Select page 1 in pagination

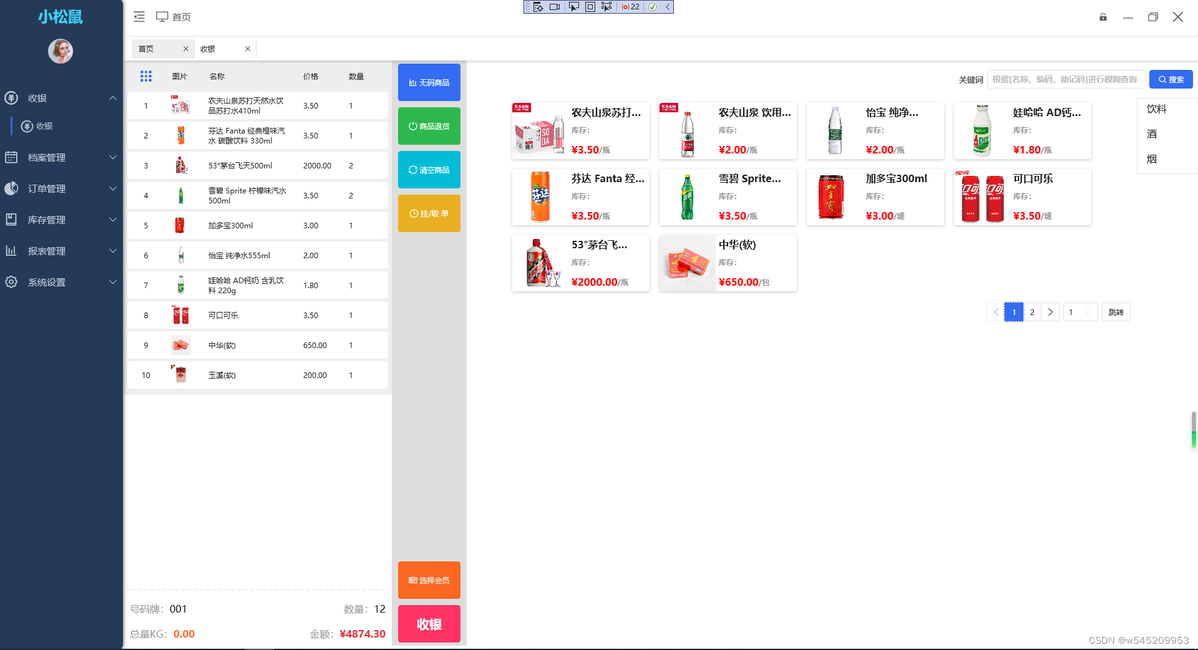point(1014,312)
